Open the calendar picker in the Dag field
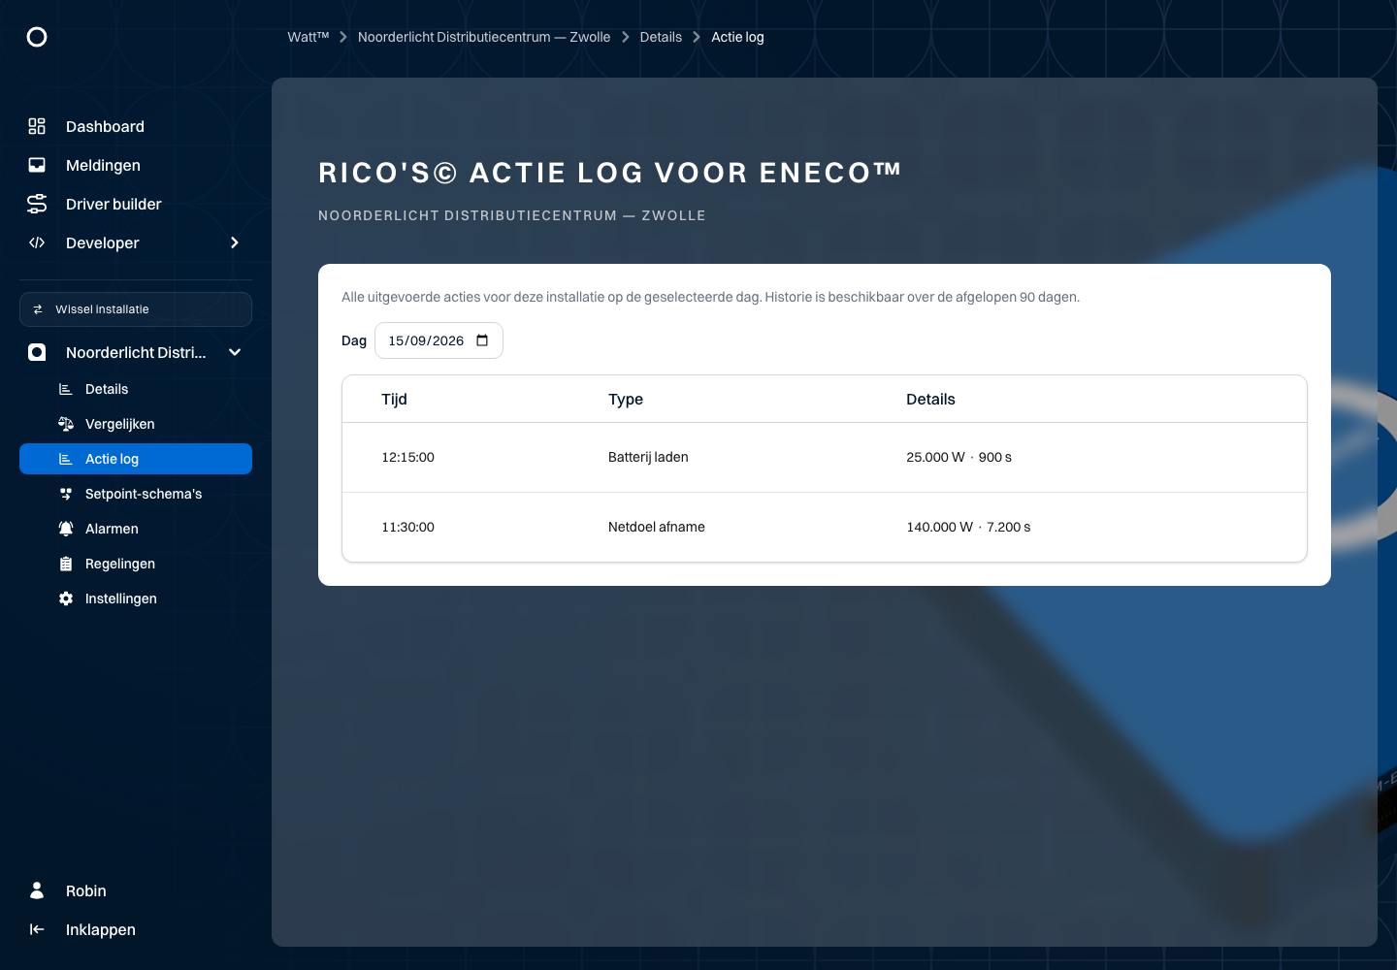 (482, 340)
